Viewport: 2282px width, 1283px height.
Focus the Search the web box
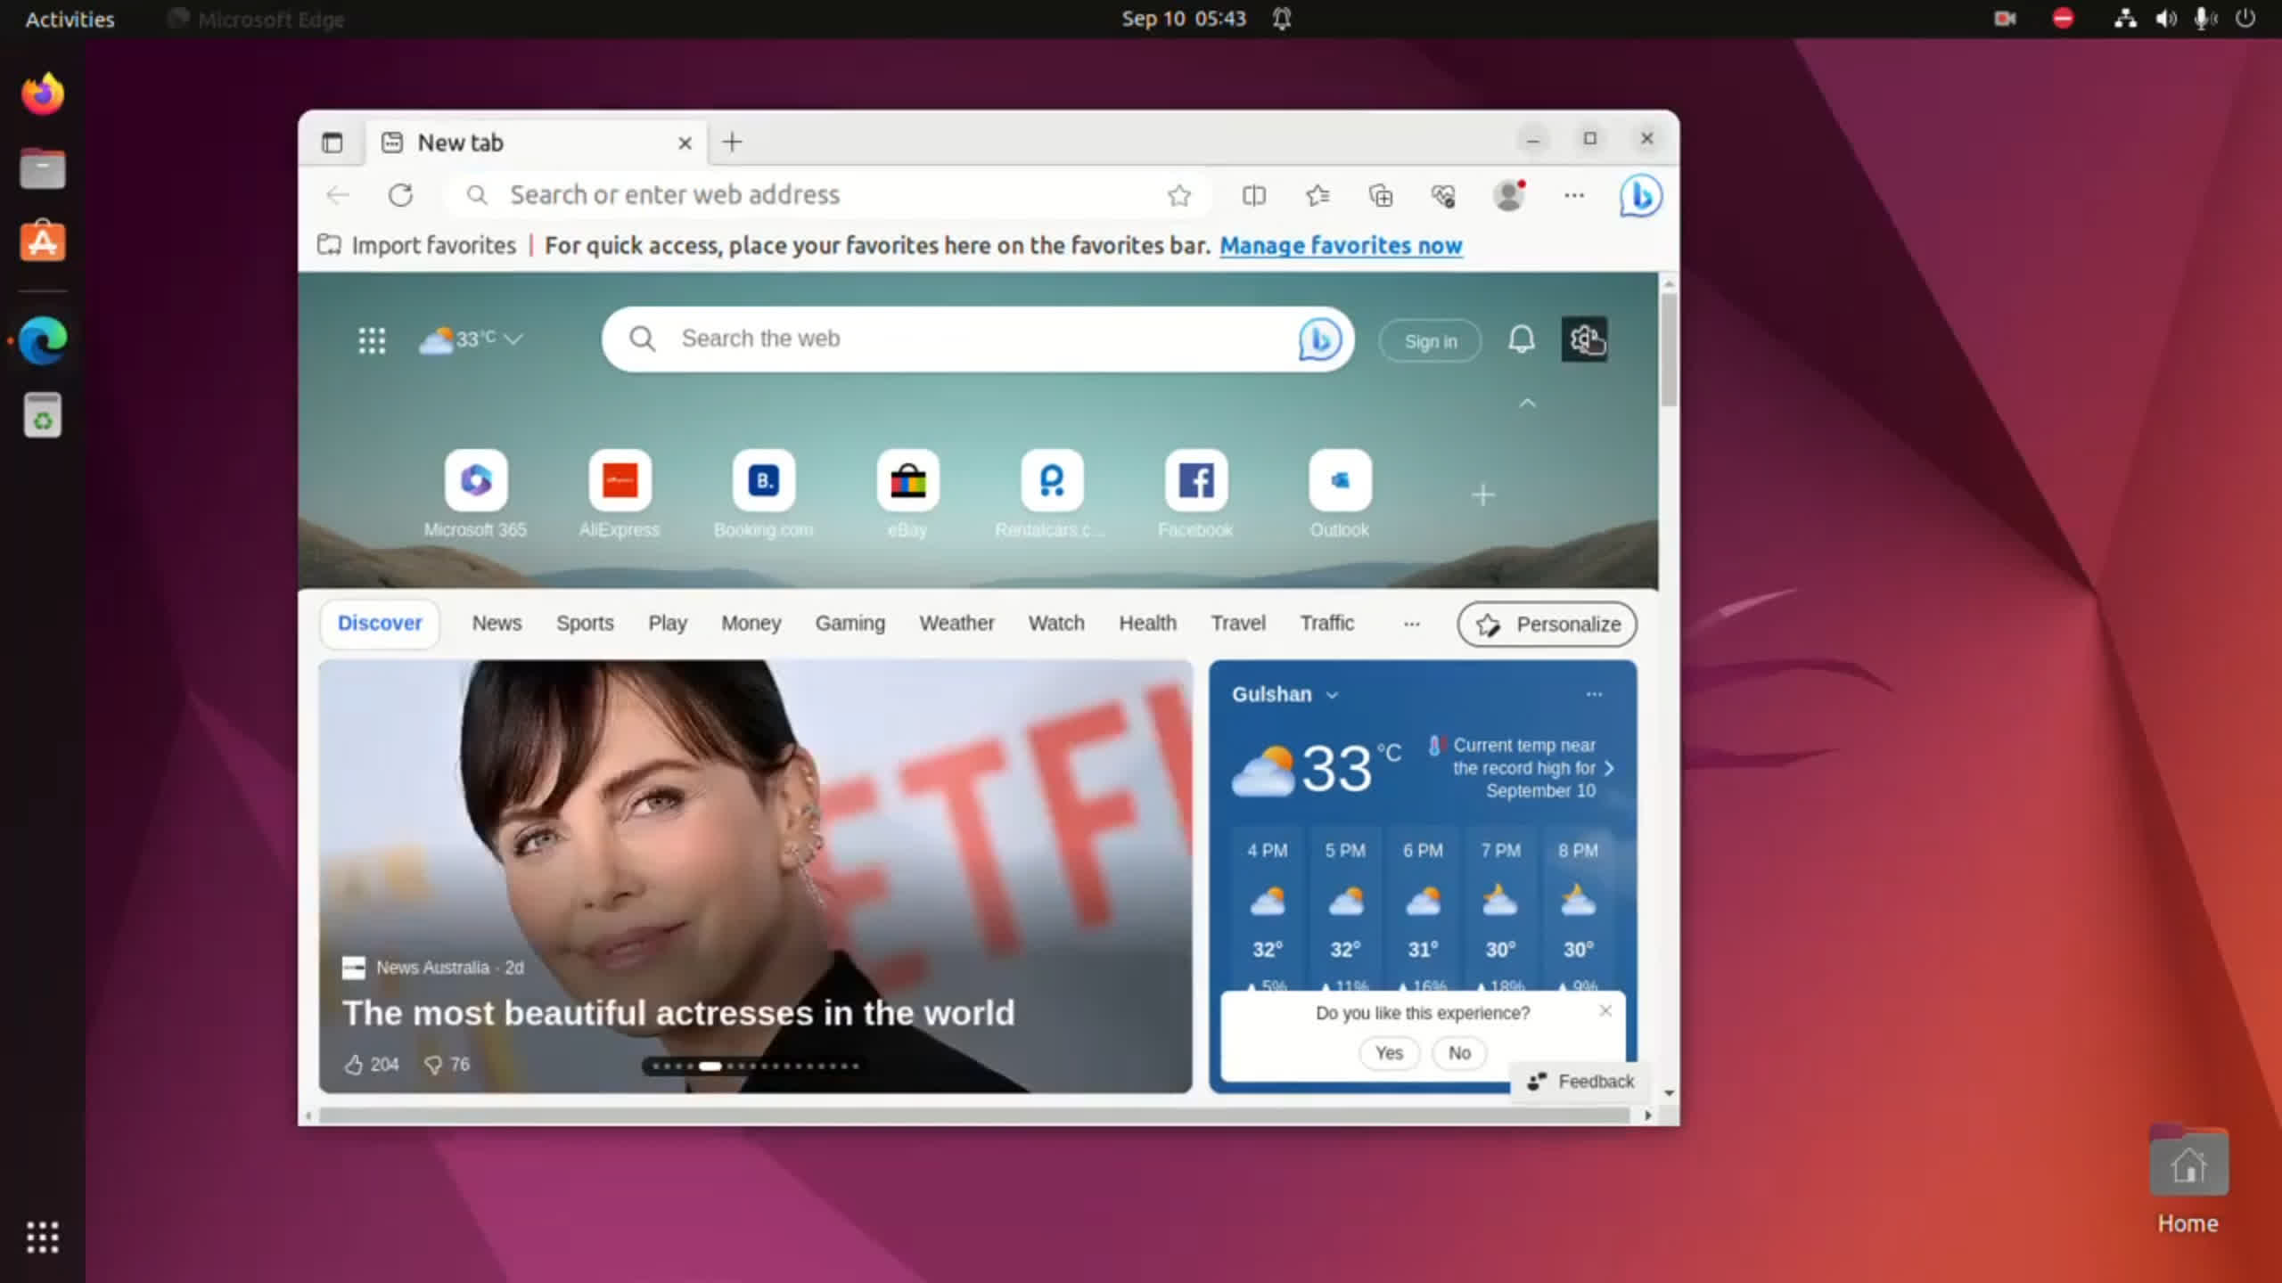tap(978, 339)
